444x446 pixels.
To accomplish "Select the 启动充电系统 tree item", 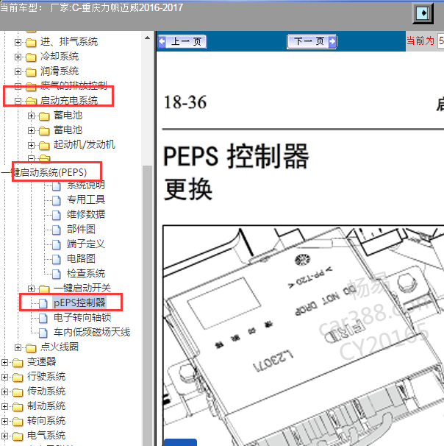I will pos(69,100).
